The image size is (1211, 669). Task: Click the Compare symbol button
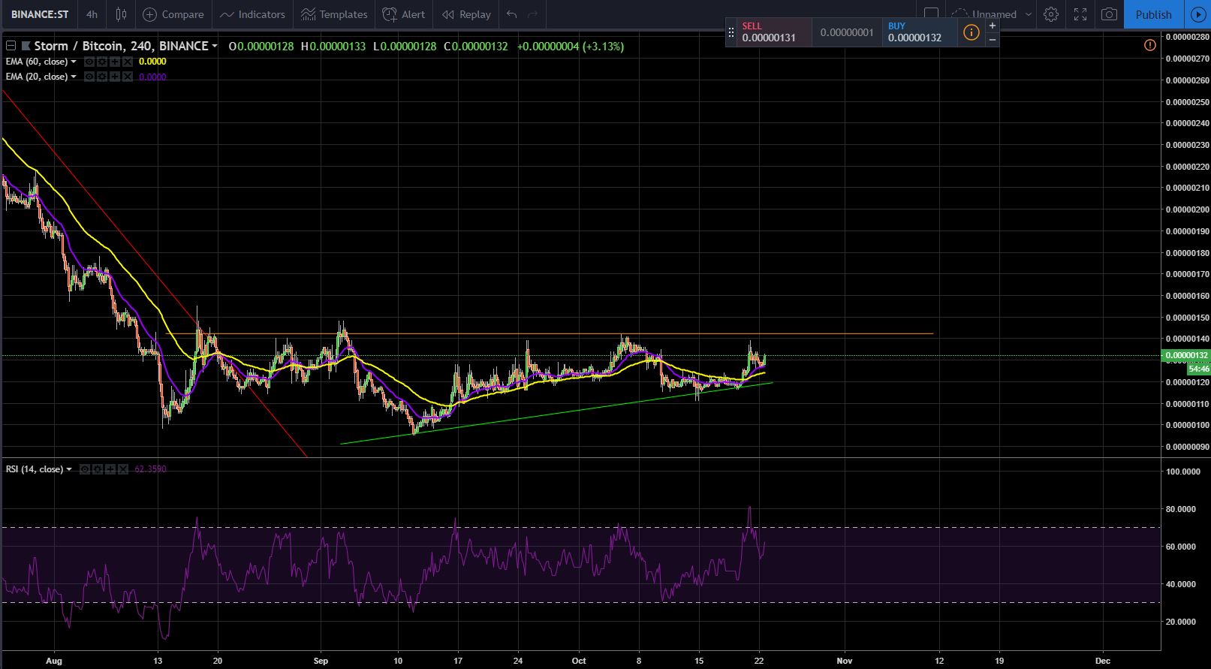pyautogui.click(x=173, y=14)
